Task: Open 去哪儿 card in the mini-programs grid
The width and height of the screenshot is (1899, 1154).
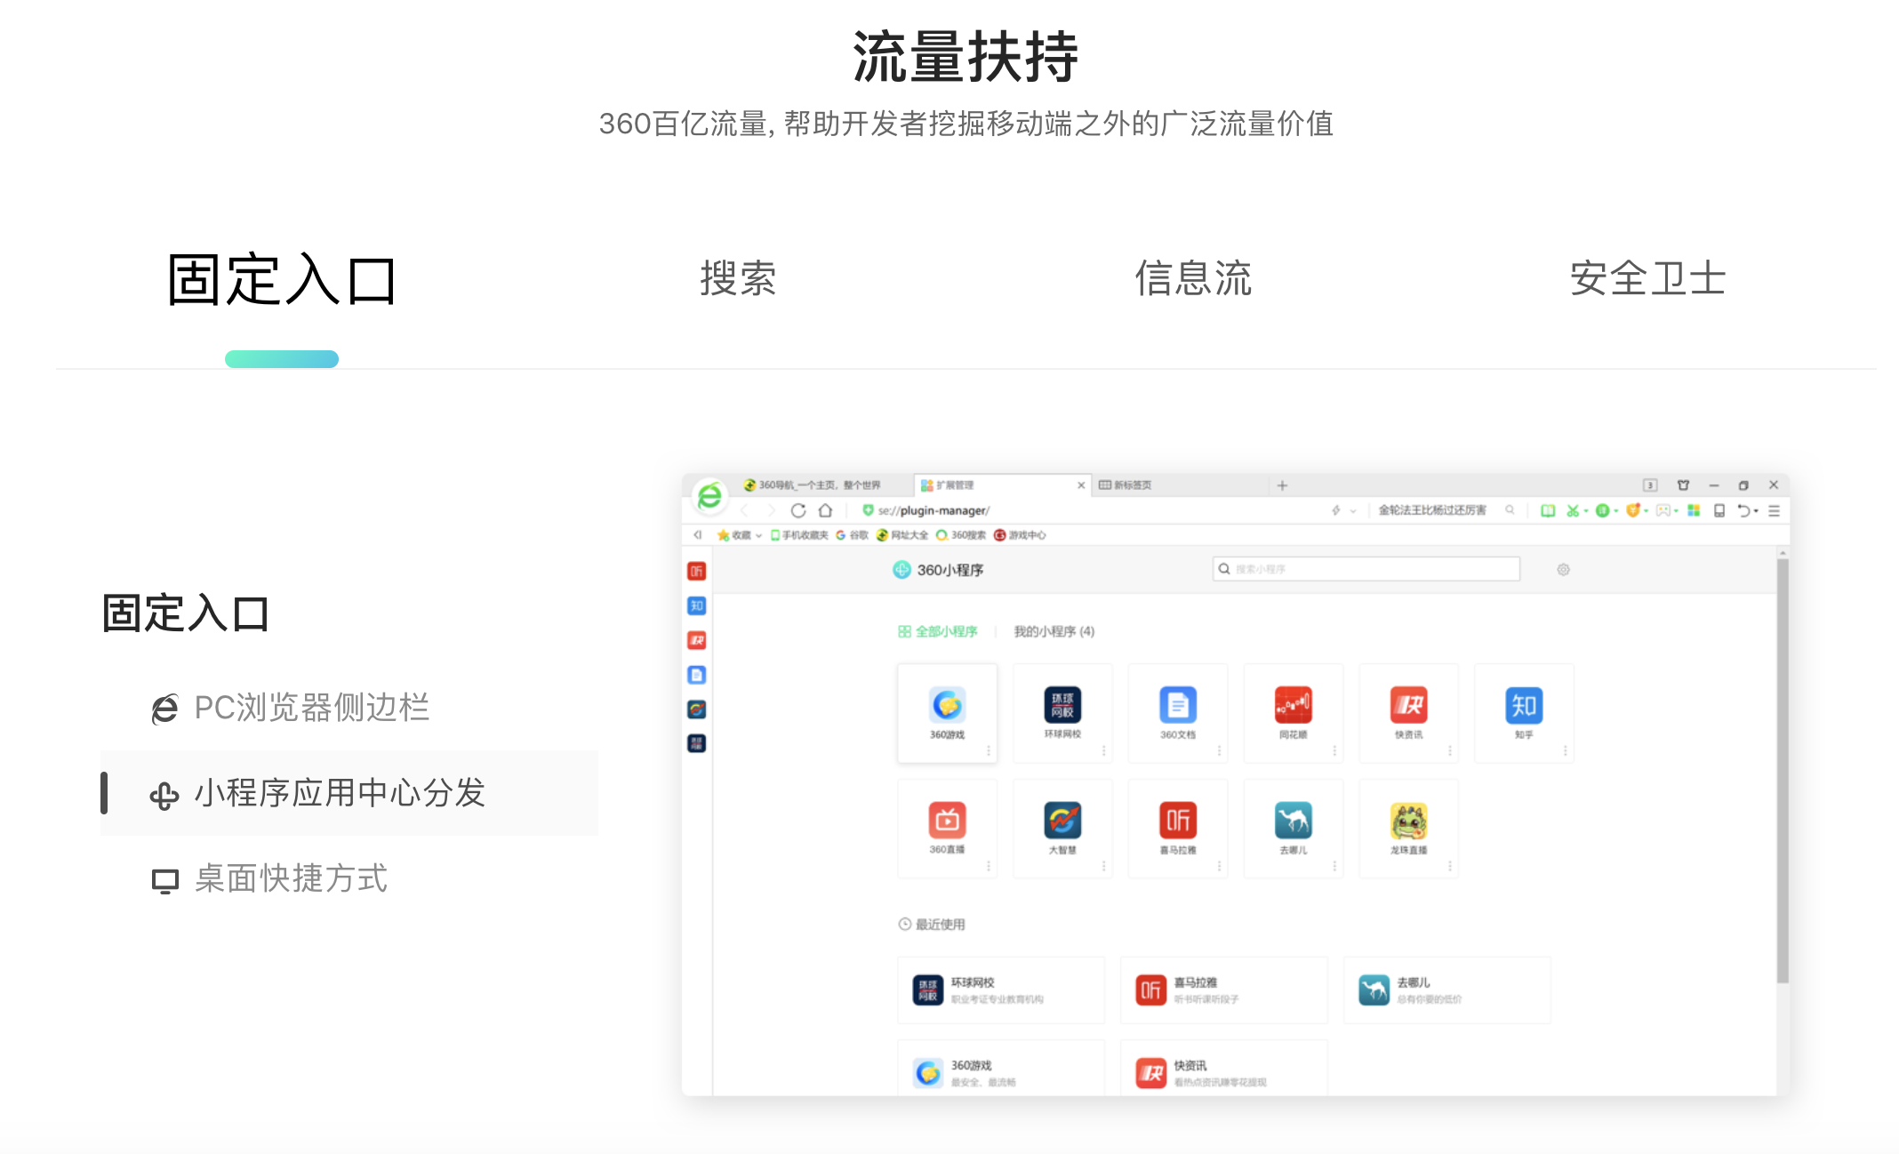Action: pyautogui.click(x=1294, y=829)
